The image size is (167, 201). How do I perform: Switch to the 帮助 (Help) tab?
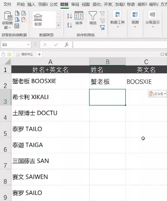[x=131, y=4]
